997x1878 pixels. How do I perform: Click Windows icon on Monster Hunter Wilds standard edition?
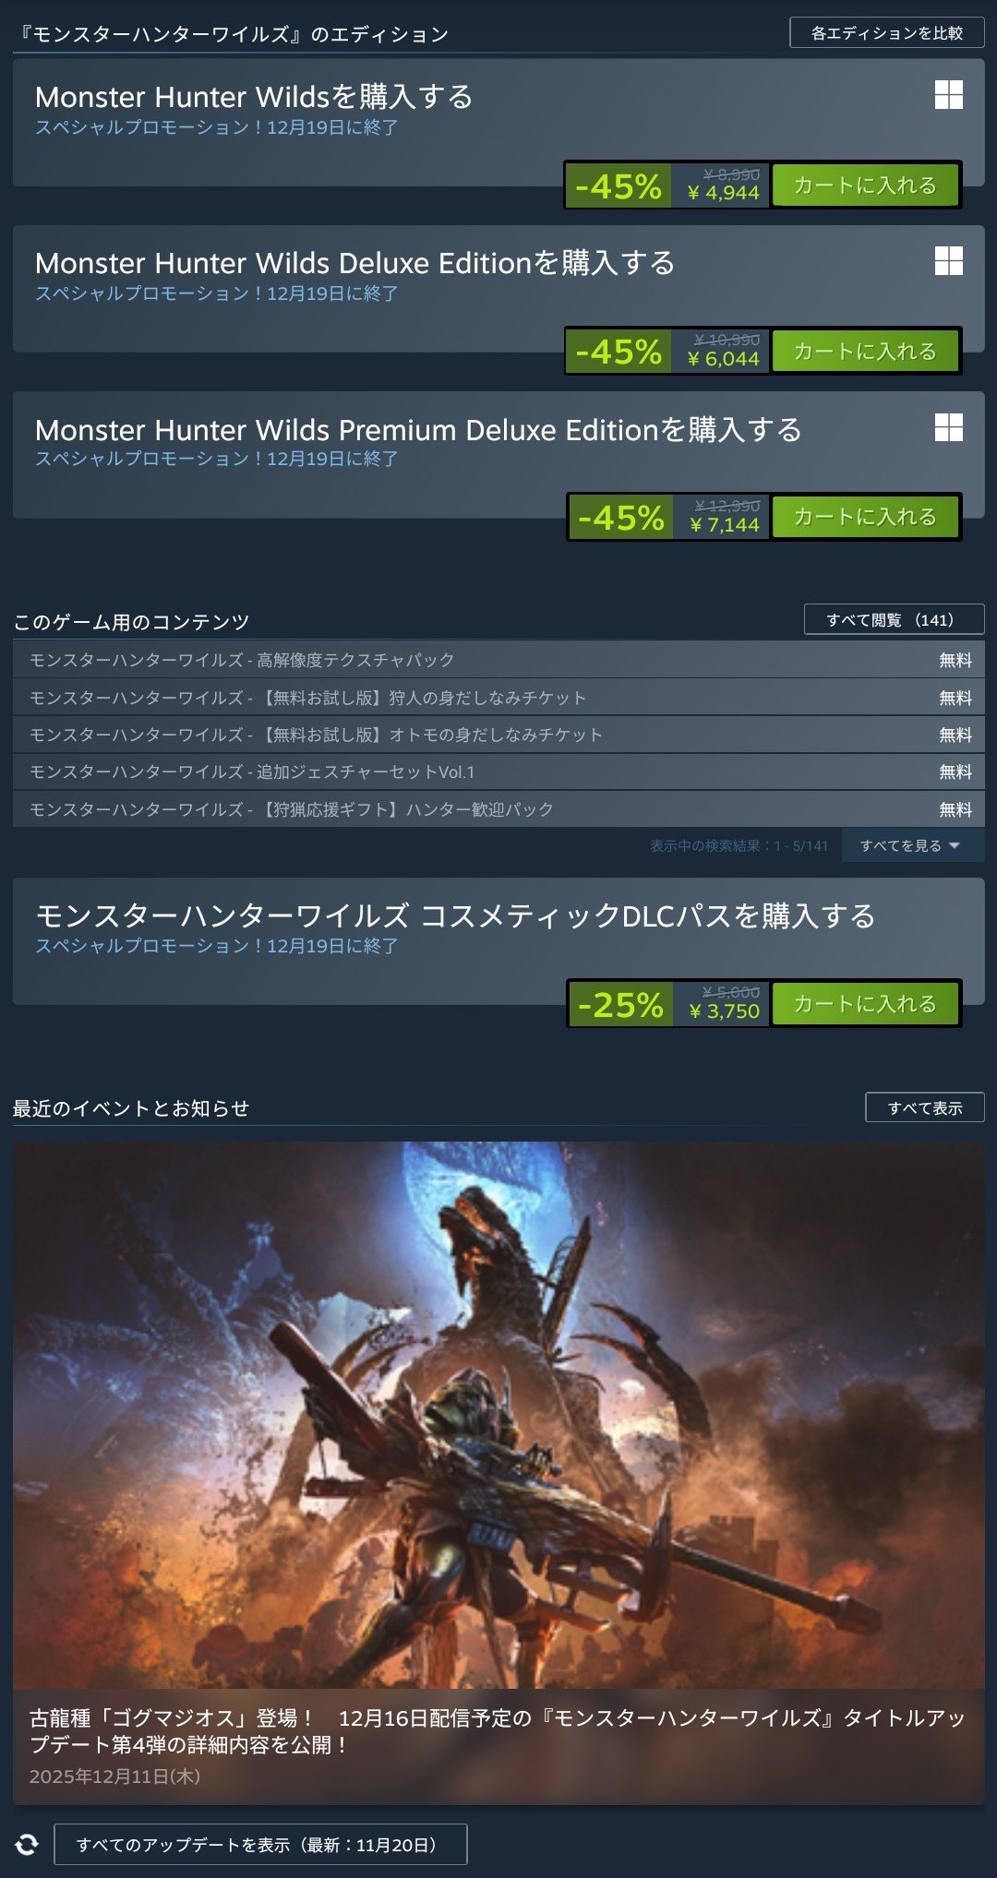[948, 94]
